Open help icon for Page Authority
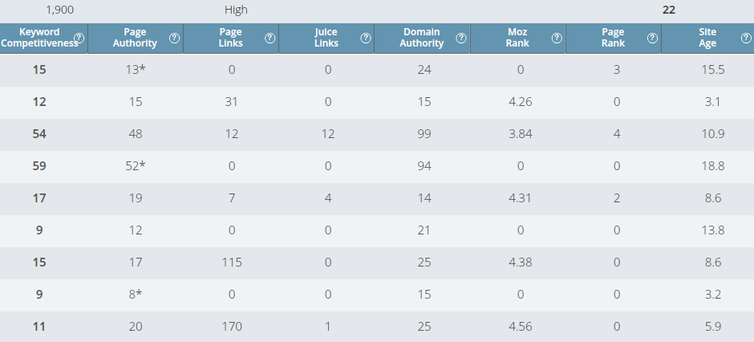The image size is (754, 342). tap(175, 38)
